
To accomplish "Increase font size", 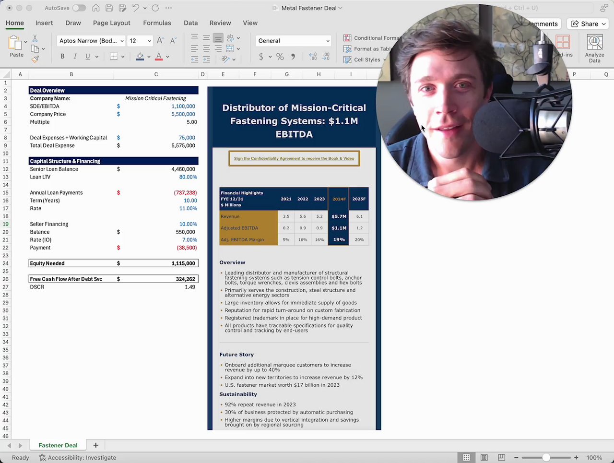I will pos(160,41).
